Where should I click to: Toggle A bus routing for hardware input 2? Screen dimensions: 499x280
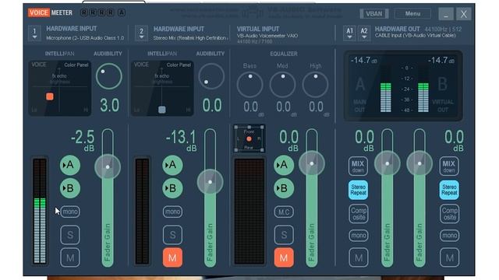click(172, 165)
